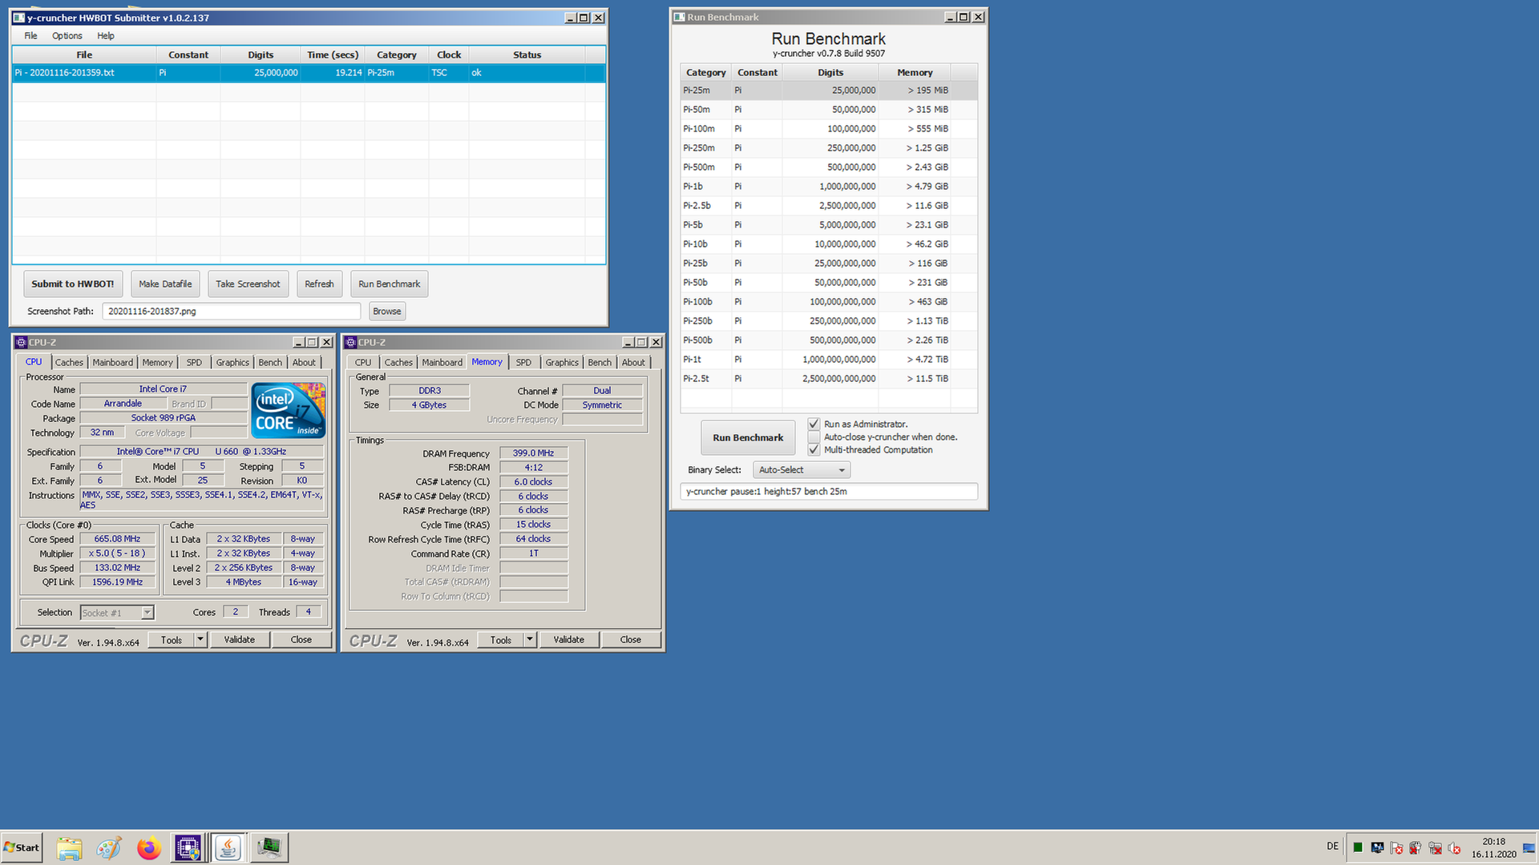Screen dimensions: 1539x865
Task: Open the File menu
Action: click(30, 36)
